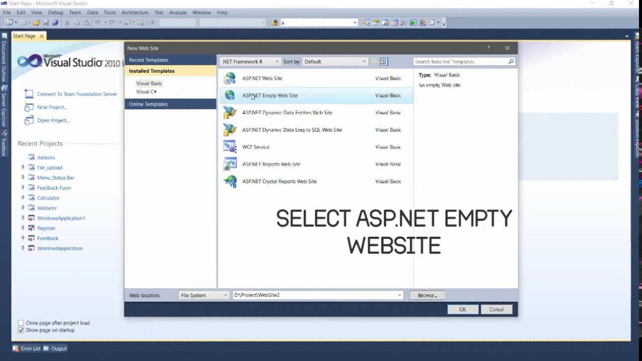Image resolution: width=642 pixels, height=361 pixels.
Task: Open the File menu
Action: tap(7, 13)
